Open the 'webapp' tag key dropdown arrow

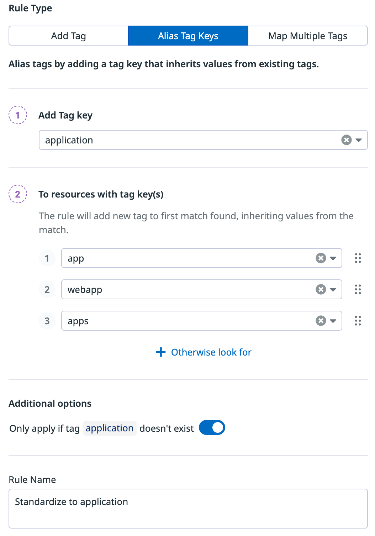click(333, 289)
